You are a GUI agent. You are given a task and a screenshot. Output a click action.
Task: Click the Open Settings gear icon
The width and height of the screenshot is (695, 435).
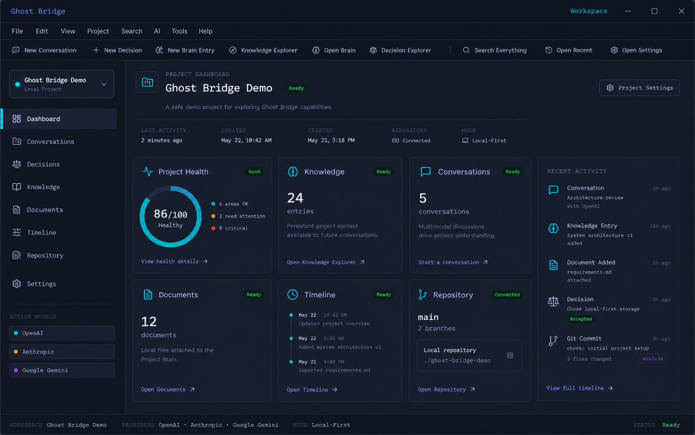[x=614, y=50]
